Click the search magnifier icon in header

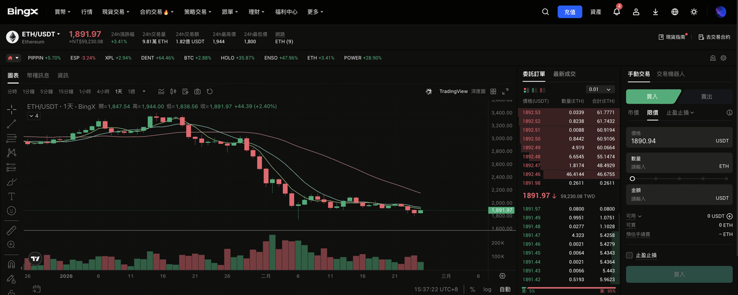(545, 12)
